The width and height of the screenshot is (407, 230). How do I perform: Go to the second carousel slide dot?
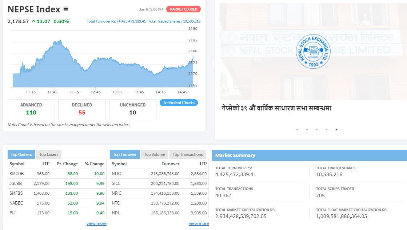pyautogui.click(x=307, y=129)
